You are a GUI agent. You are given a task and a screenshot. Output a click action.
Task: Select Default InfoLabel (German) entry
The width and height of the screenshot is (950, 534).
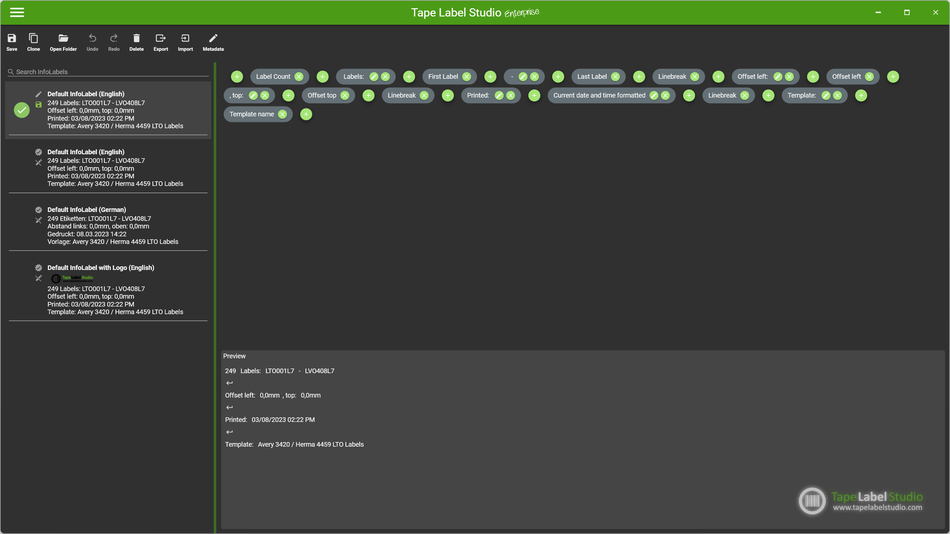108,225
